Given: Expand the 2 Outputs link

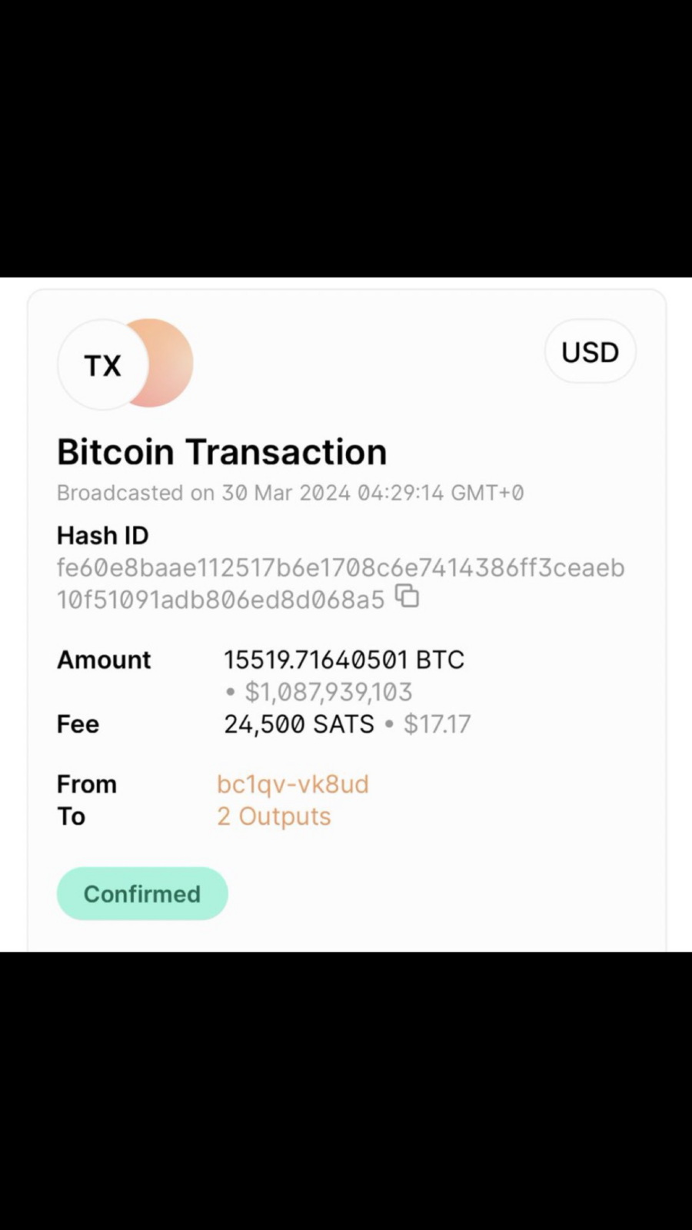Looking at the screenshot, I should coord(274,816).
